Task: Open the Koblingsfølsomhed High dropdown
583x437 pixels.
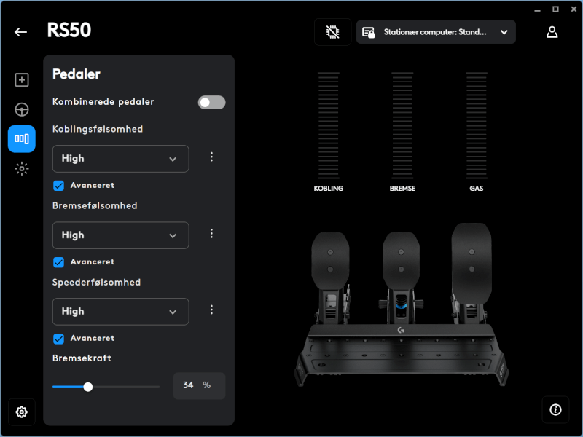Action: [x=120, y=159]
